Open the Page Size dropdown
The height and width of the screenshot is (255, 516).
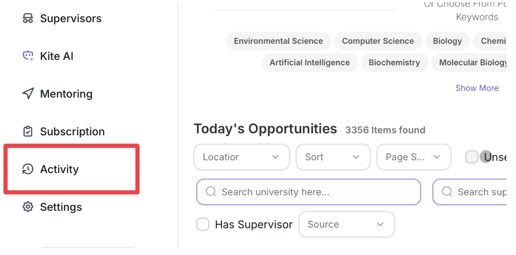pos(413,157)
